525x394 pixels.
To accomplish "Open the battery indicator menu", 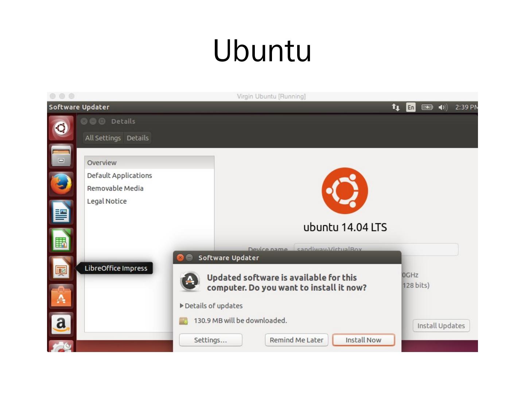I will (x=427, y=107).
